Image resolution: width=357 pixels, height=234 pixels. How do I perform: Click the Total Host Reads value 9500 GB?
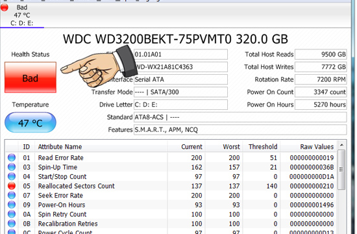(321, 55)
